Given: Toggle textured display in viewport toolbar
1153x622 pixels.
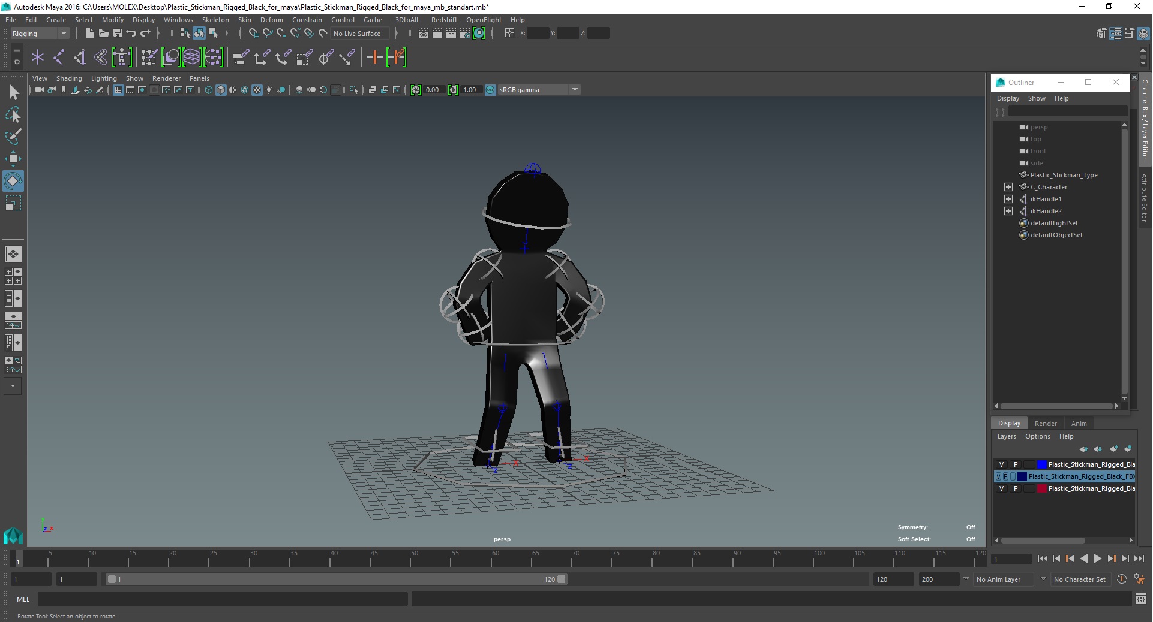Looking at the screenshot, I should (257, 90).
